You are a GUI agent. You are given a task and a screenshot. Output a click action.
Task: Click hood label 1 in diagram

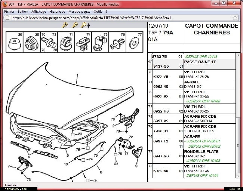[x=77, y=76]
